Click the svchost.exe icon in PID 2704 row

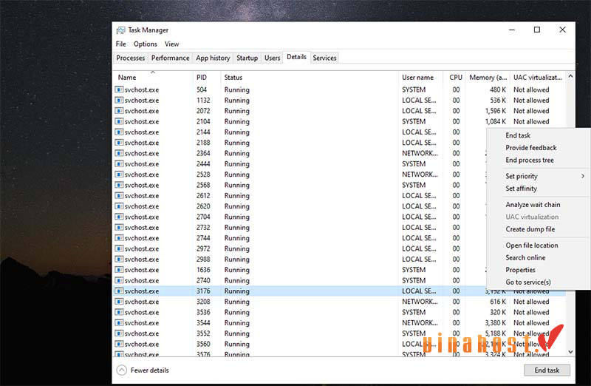pos(119,217)
